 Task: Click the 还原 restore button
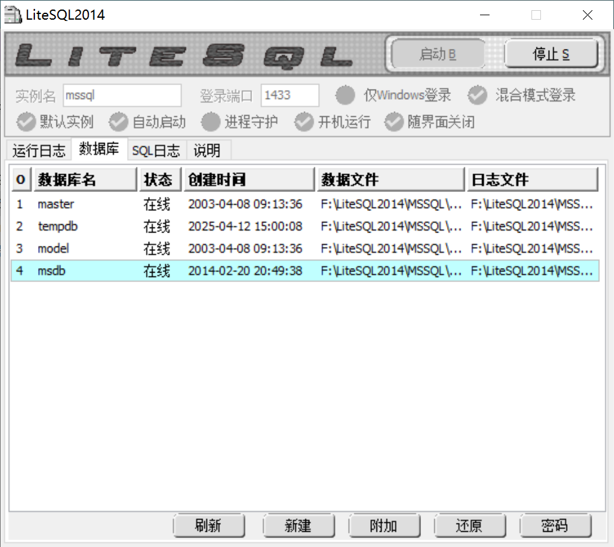(469, 525)
